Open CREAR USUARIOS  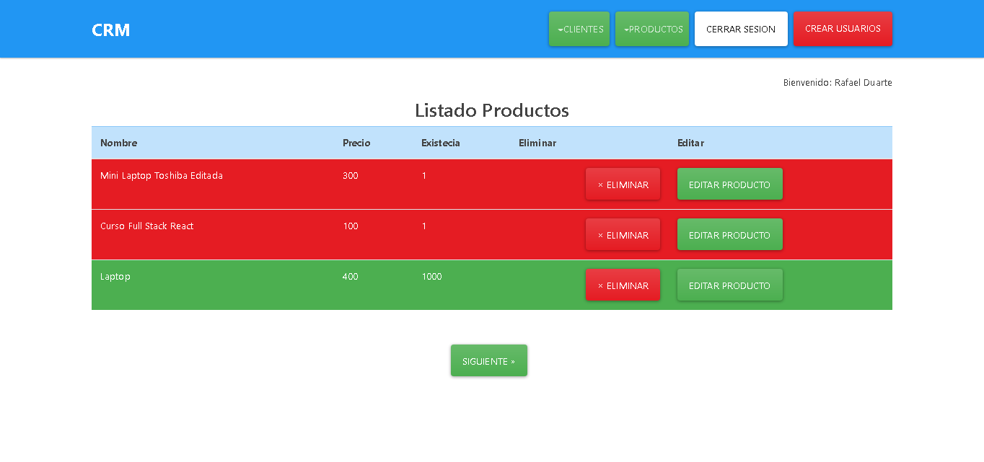(x=843, y=29)
